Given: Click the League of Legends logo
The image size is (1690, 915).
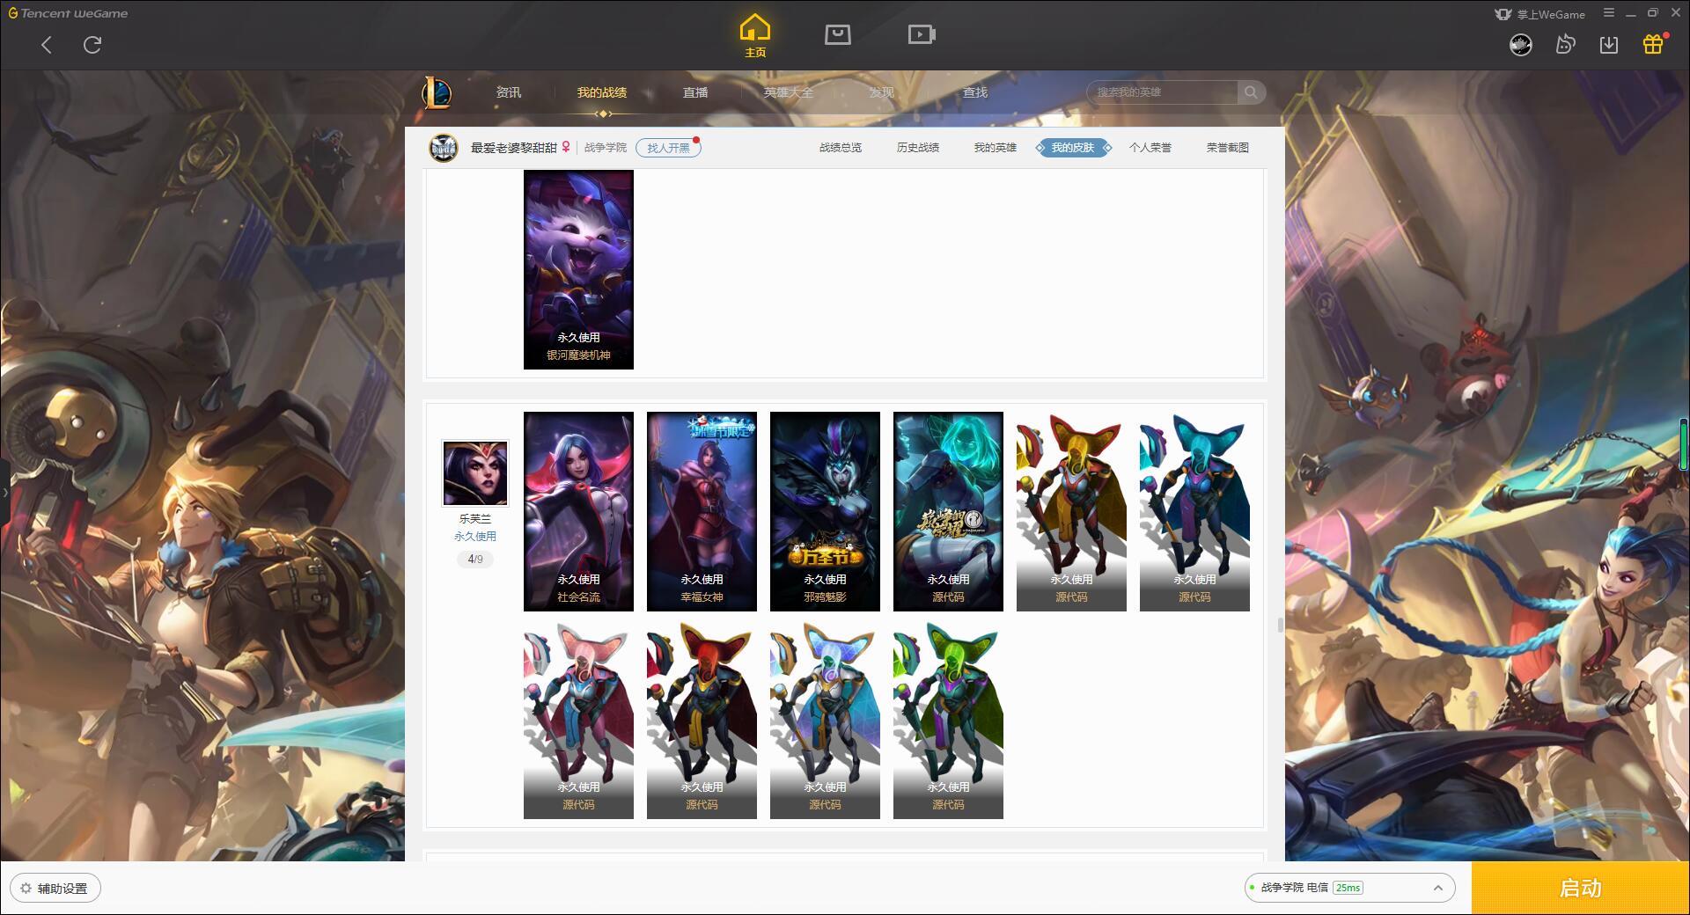Looking at the screenshot, I should coord(437,92).
